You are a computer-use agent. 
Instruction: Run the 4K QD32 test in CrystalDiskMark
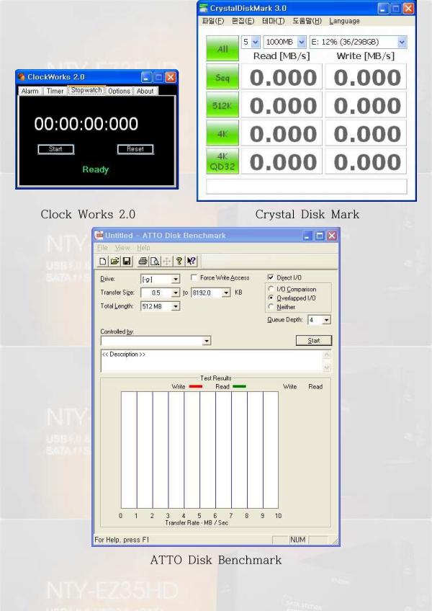point(222,161)
